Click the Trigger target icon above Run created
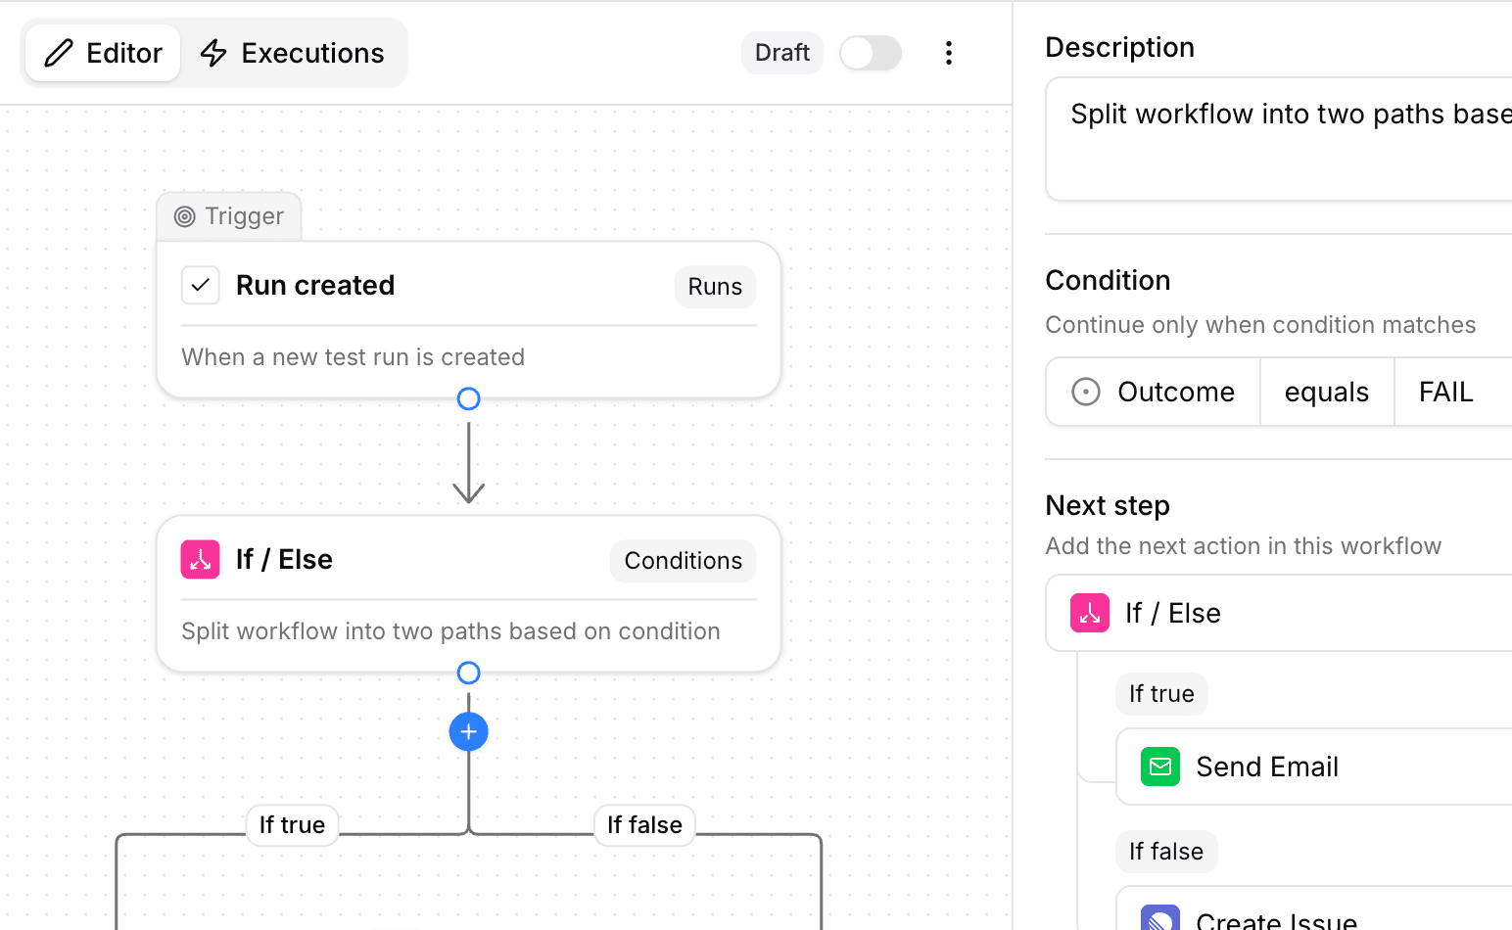The height and width of the screenshot is (930, 1512). click(x=184, y=216)
